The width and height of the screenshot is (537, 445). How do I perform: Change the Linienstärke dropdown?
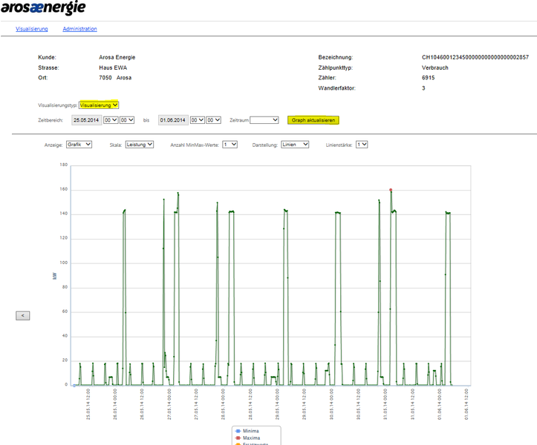coord(362,145)
